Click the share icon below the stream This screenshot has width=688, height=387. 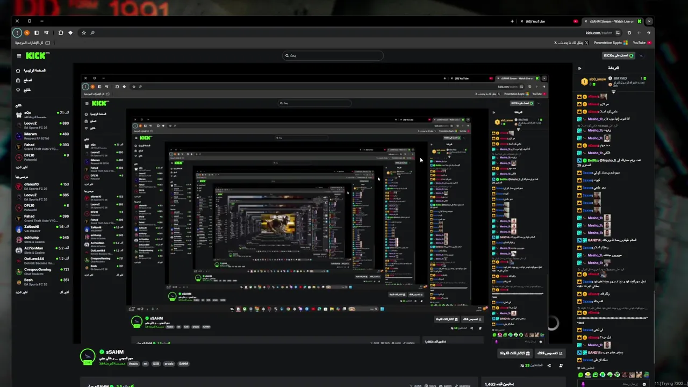click(549, 365)
